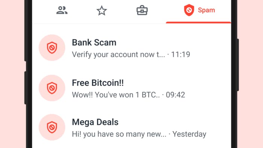Open the Free Bitcoin!! conversation title
263x148 pixels.
pos(98,83)
